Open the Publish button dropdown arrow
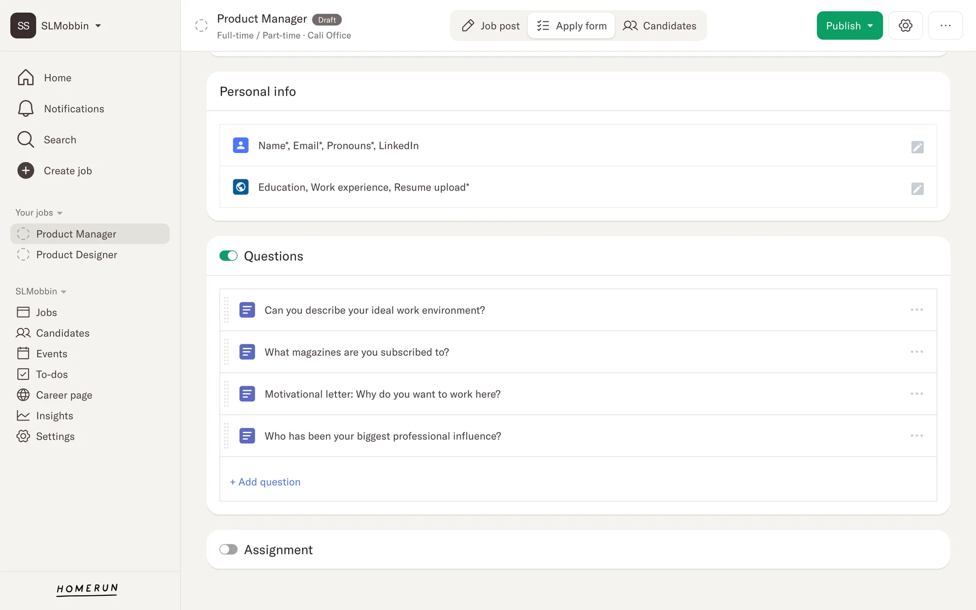The image size is (976, 610). pyautogui.click(x=870, y=26)
